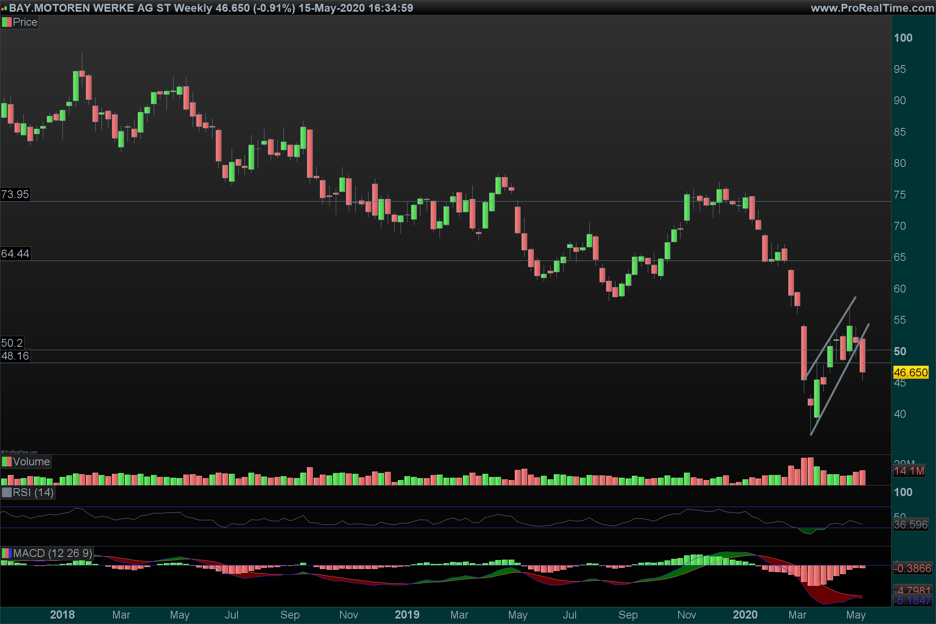Click the 36.596 RSI value tag
The height and width of the screenshot is (624, 936).
[x=911, y=525]
